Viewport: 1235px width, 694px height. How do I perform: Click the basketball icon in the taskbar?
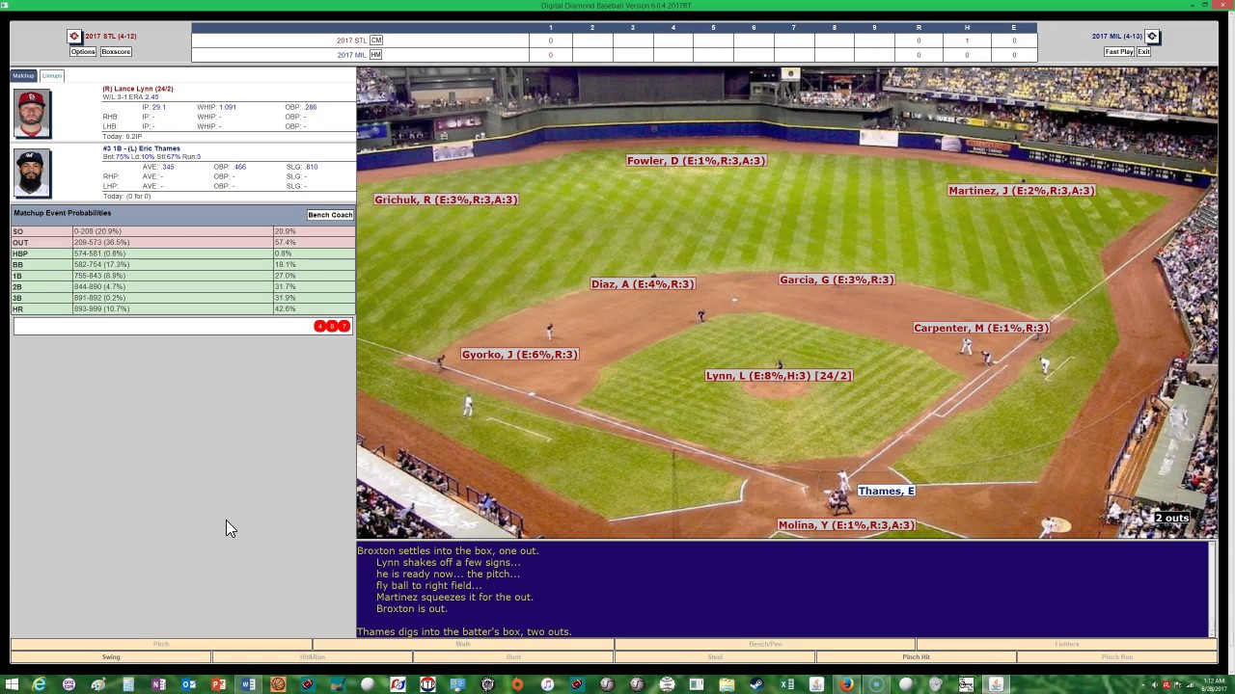click(x=278, y=684)
